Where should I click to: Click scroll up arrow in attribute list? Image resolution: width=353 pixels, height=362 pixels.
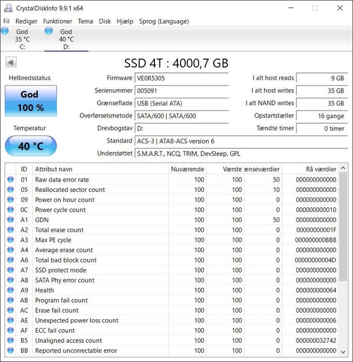[x=343, y=168]
